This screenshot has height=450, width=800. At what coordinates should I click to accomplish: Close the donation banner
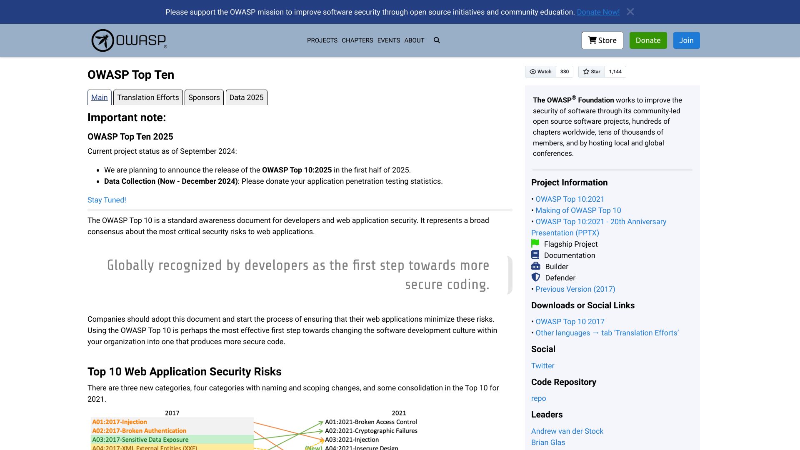tap(630, 12)
